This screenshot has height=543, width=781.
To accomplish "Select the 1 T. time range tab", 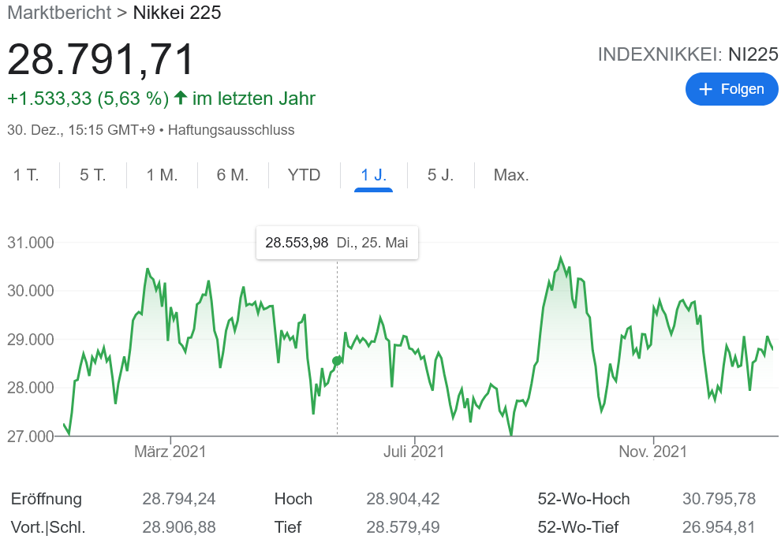I will [26, 175].
